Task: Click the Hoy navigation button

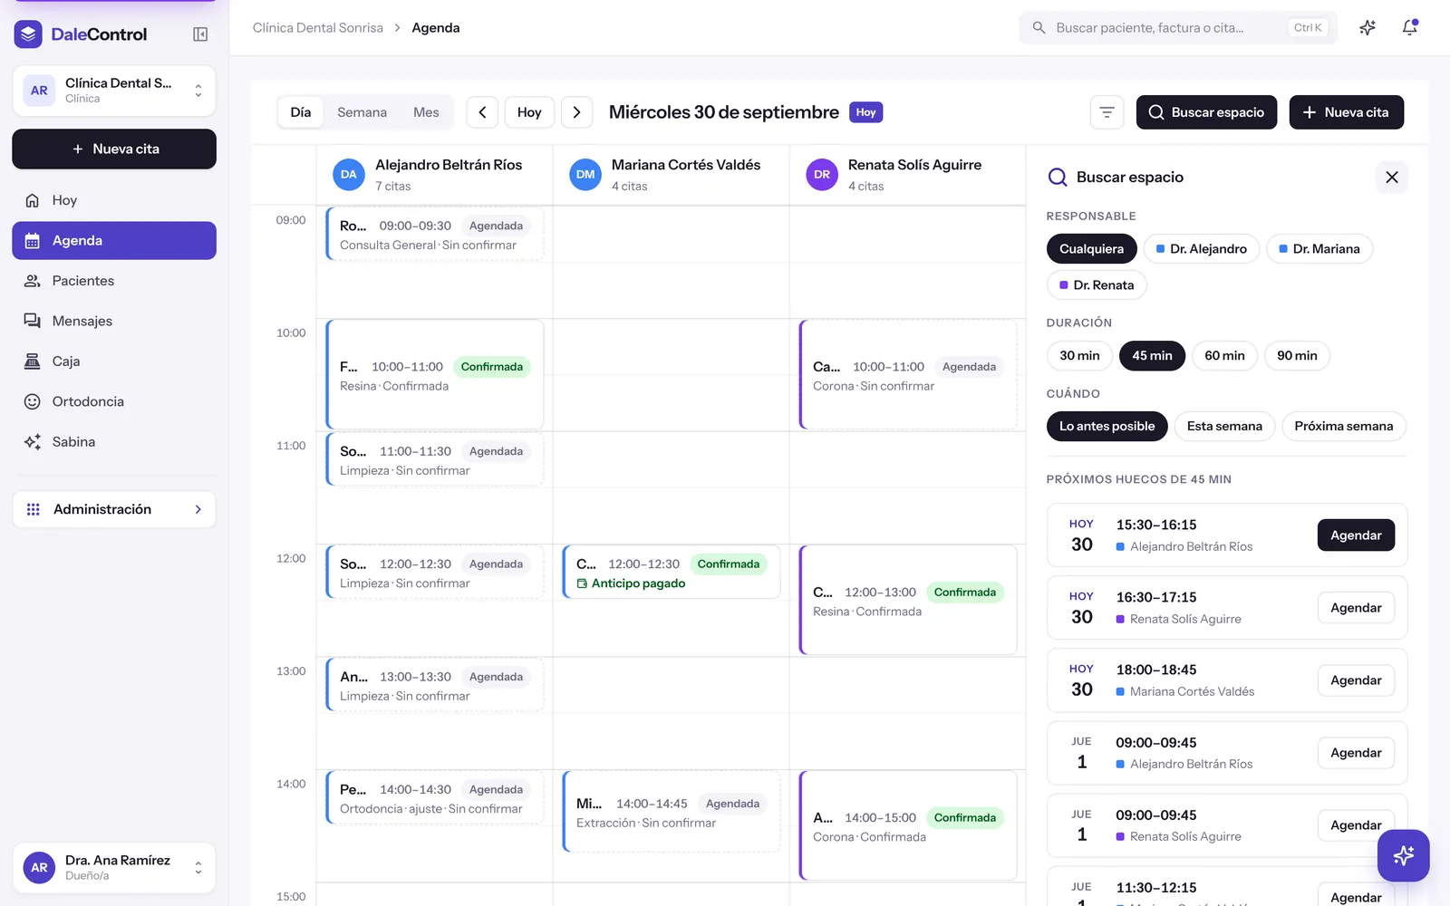Action: 529,112
